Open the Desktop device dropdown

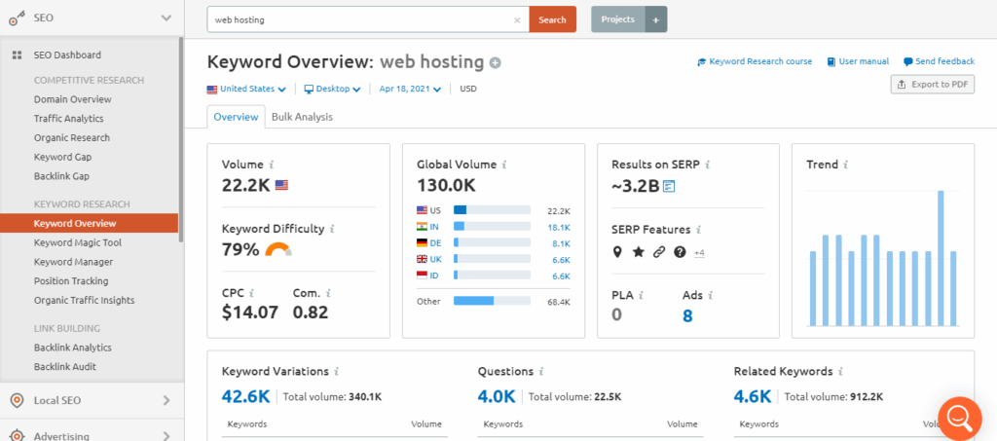332,89
